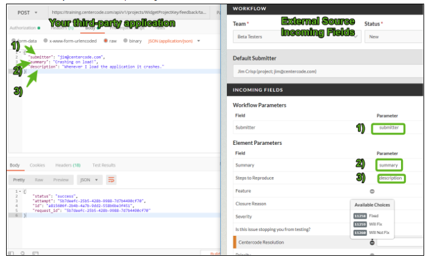
Task: Click the WORKFLOW section header
Action: click(325, 8)
